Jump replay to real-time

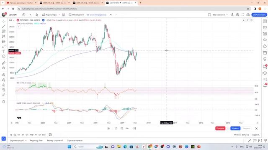click(135, 128)
